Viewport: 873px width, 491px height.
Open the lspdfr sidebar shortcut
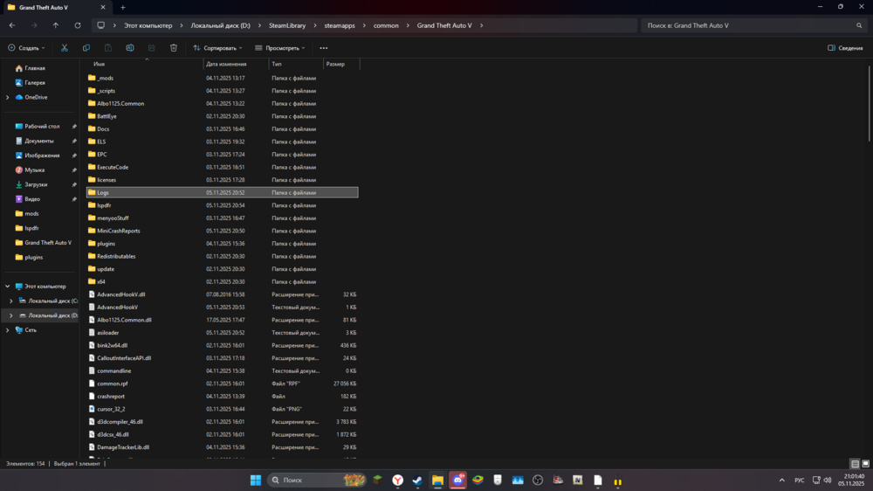click(31, 228)
